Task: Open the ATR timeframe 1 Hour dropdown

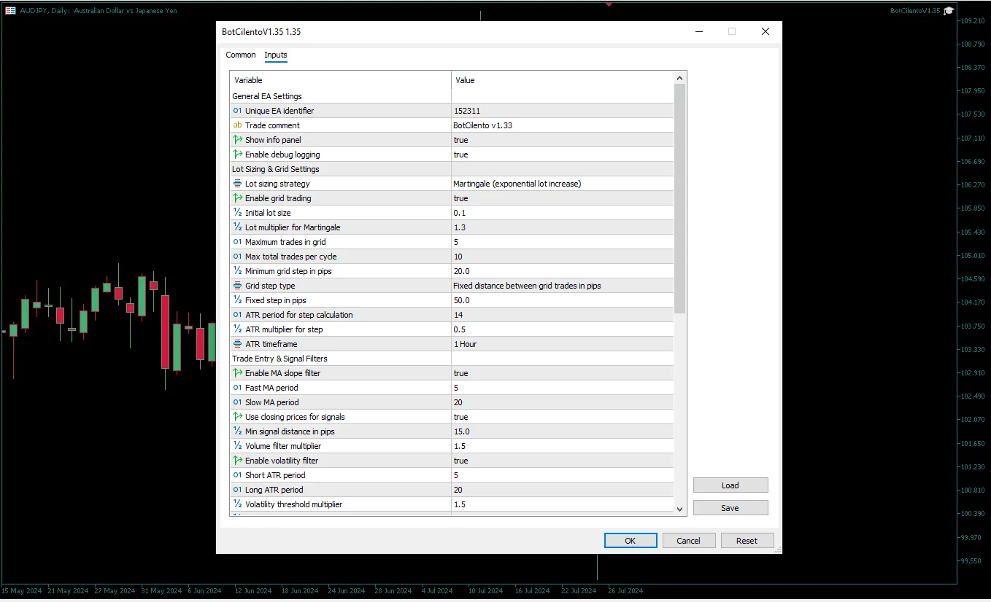Action: [563, 344]
